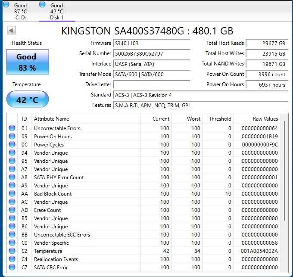Click status icon for Power On Hours row
Image resolution: width=293 pixels, height=277 pixels.
[x=12, y=137]
